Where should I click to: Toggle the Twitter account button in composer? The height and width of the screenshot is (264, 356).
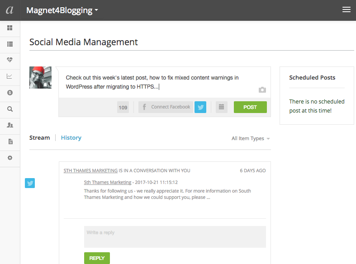pyautogui.click(x=200, y=107)
